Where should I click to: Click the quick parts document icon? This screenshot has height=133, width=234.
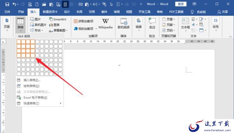pyautogui.click(x=193, y=19)
